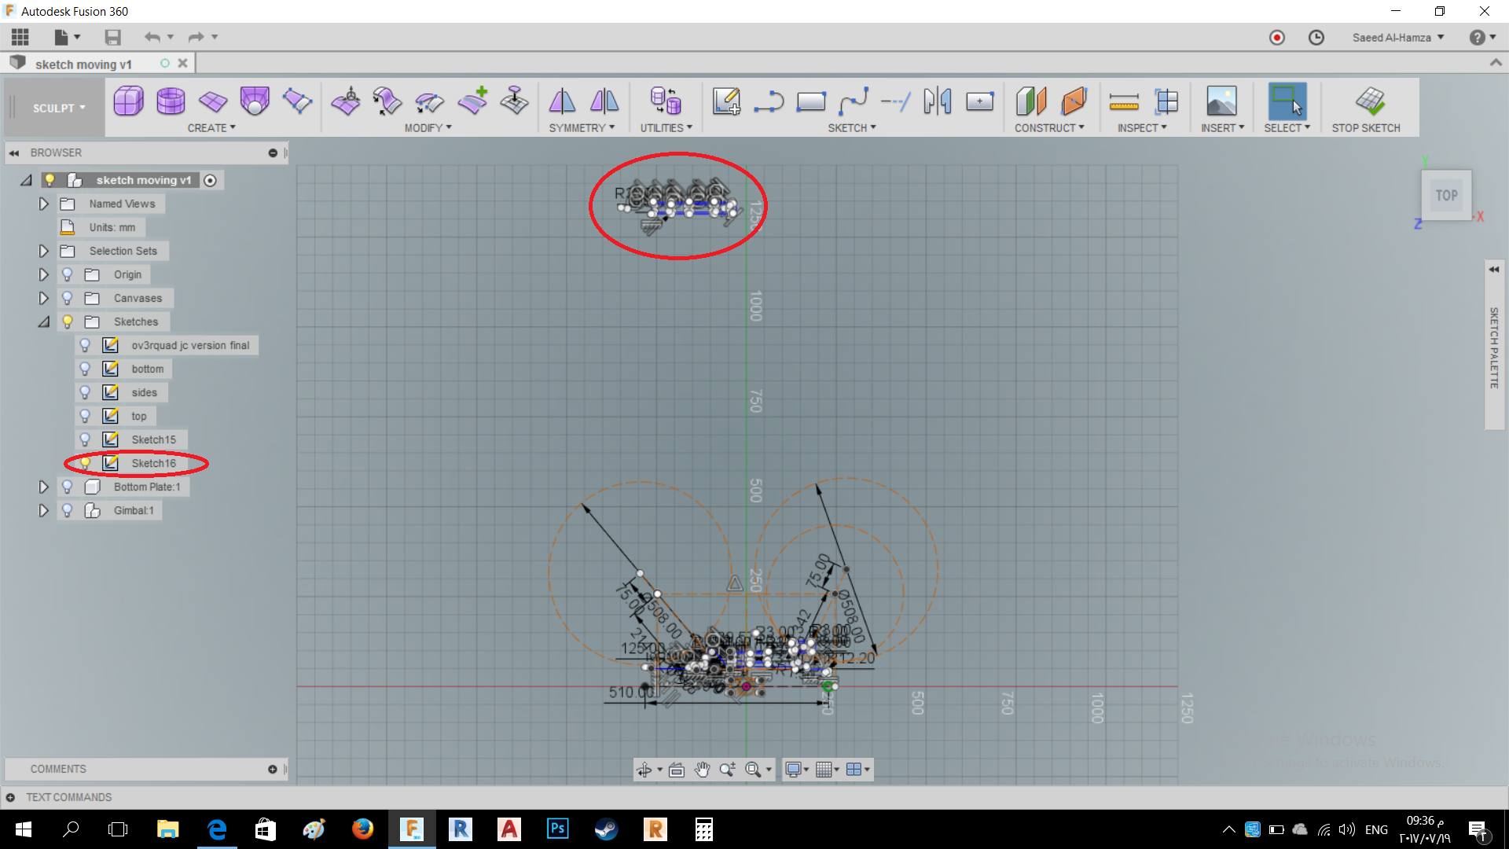Click the Pan hand tool in navigation bar
Viewport: 1509px width, 849px height.
tap(702, 770)
